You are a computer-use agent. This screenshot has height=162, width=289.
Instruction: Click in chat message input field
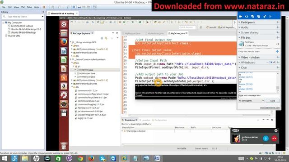[x=259, y=96]
